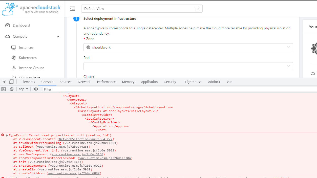Switch to the Vue devtools tab
Viewport: 317px width, 178px height.
[229, 82]
